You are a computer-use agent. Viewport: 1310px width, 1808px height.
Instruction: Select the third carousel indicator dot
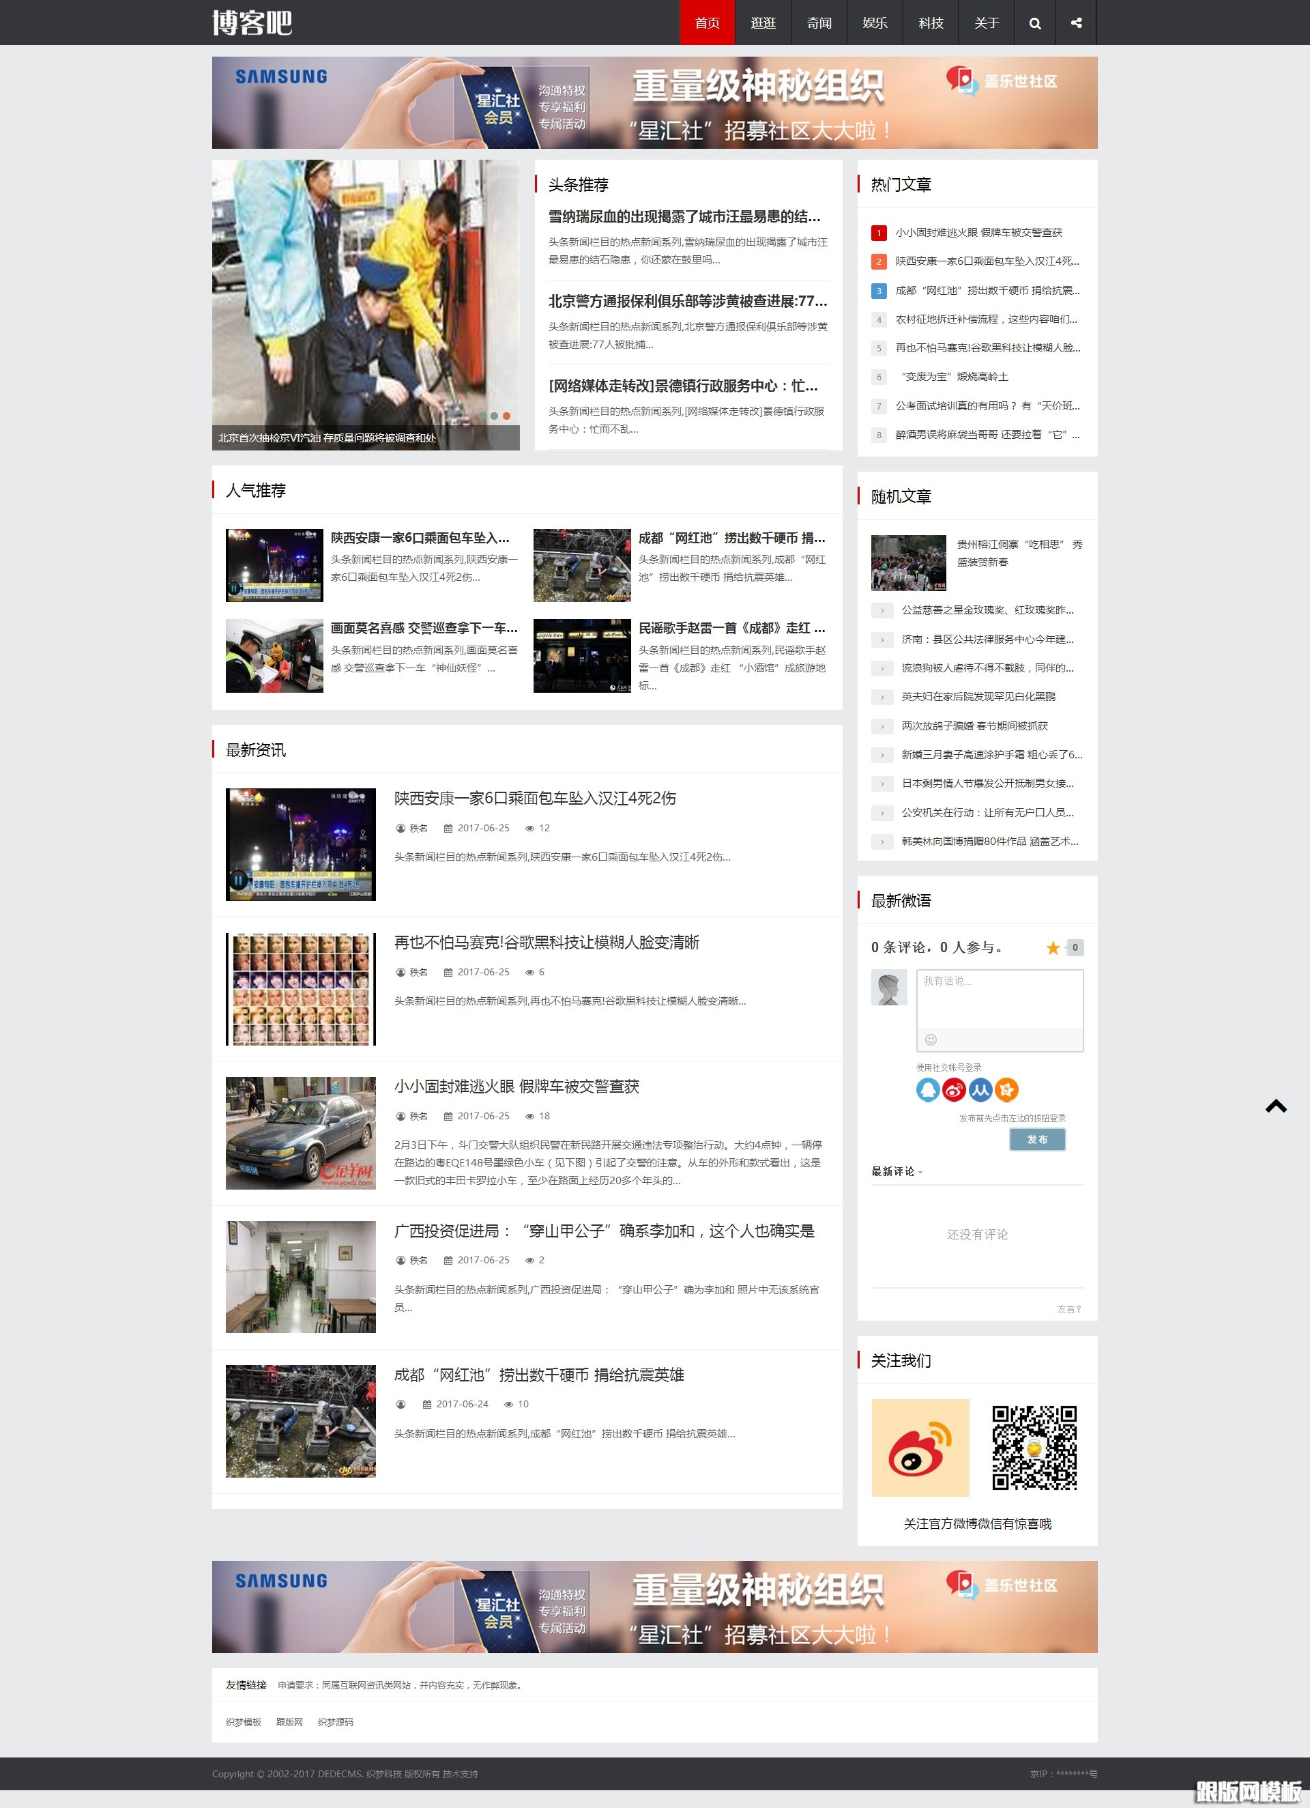pyautogui.click(x=507, y=416)
